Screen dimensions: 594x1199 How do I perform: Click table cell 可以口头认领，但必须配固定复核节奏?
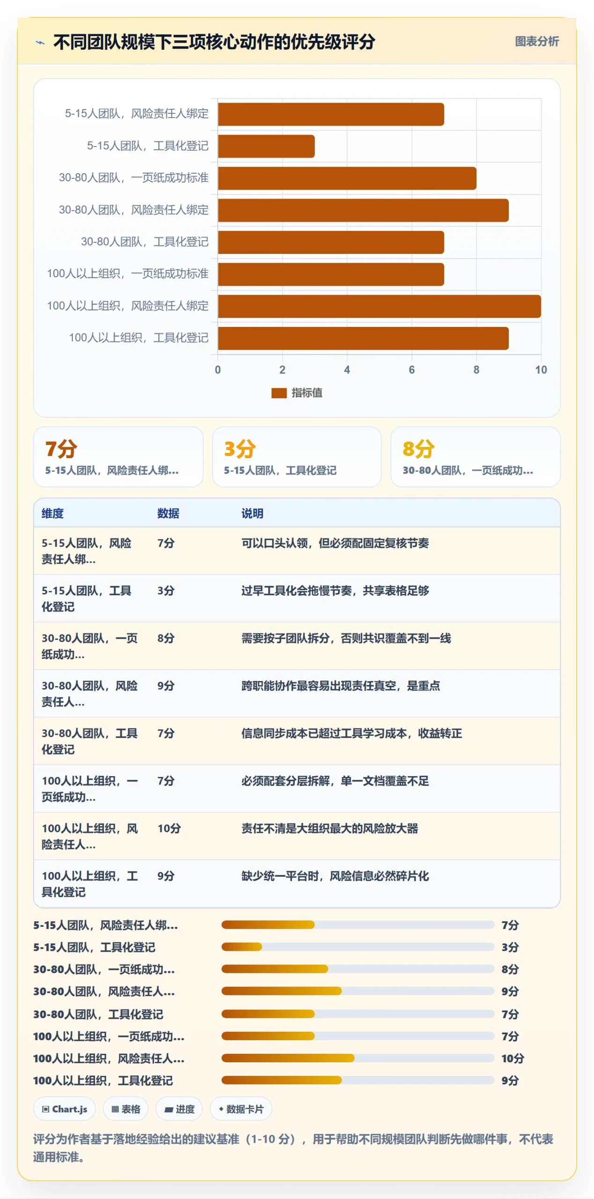pyautogui.click(x=335, y=543)
